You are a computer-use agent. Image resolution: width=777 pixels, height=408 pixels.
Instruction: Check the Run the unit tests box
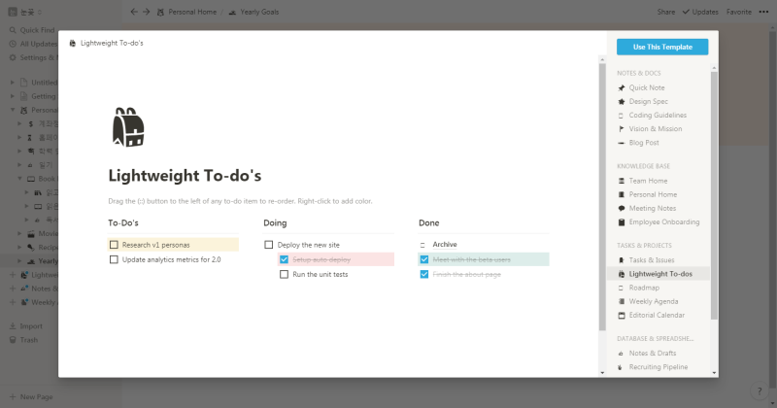tap(284, 275)
